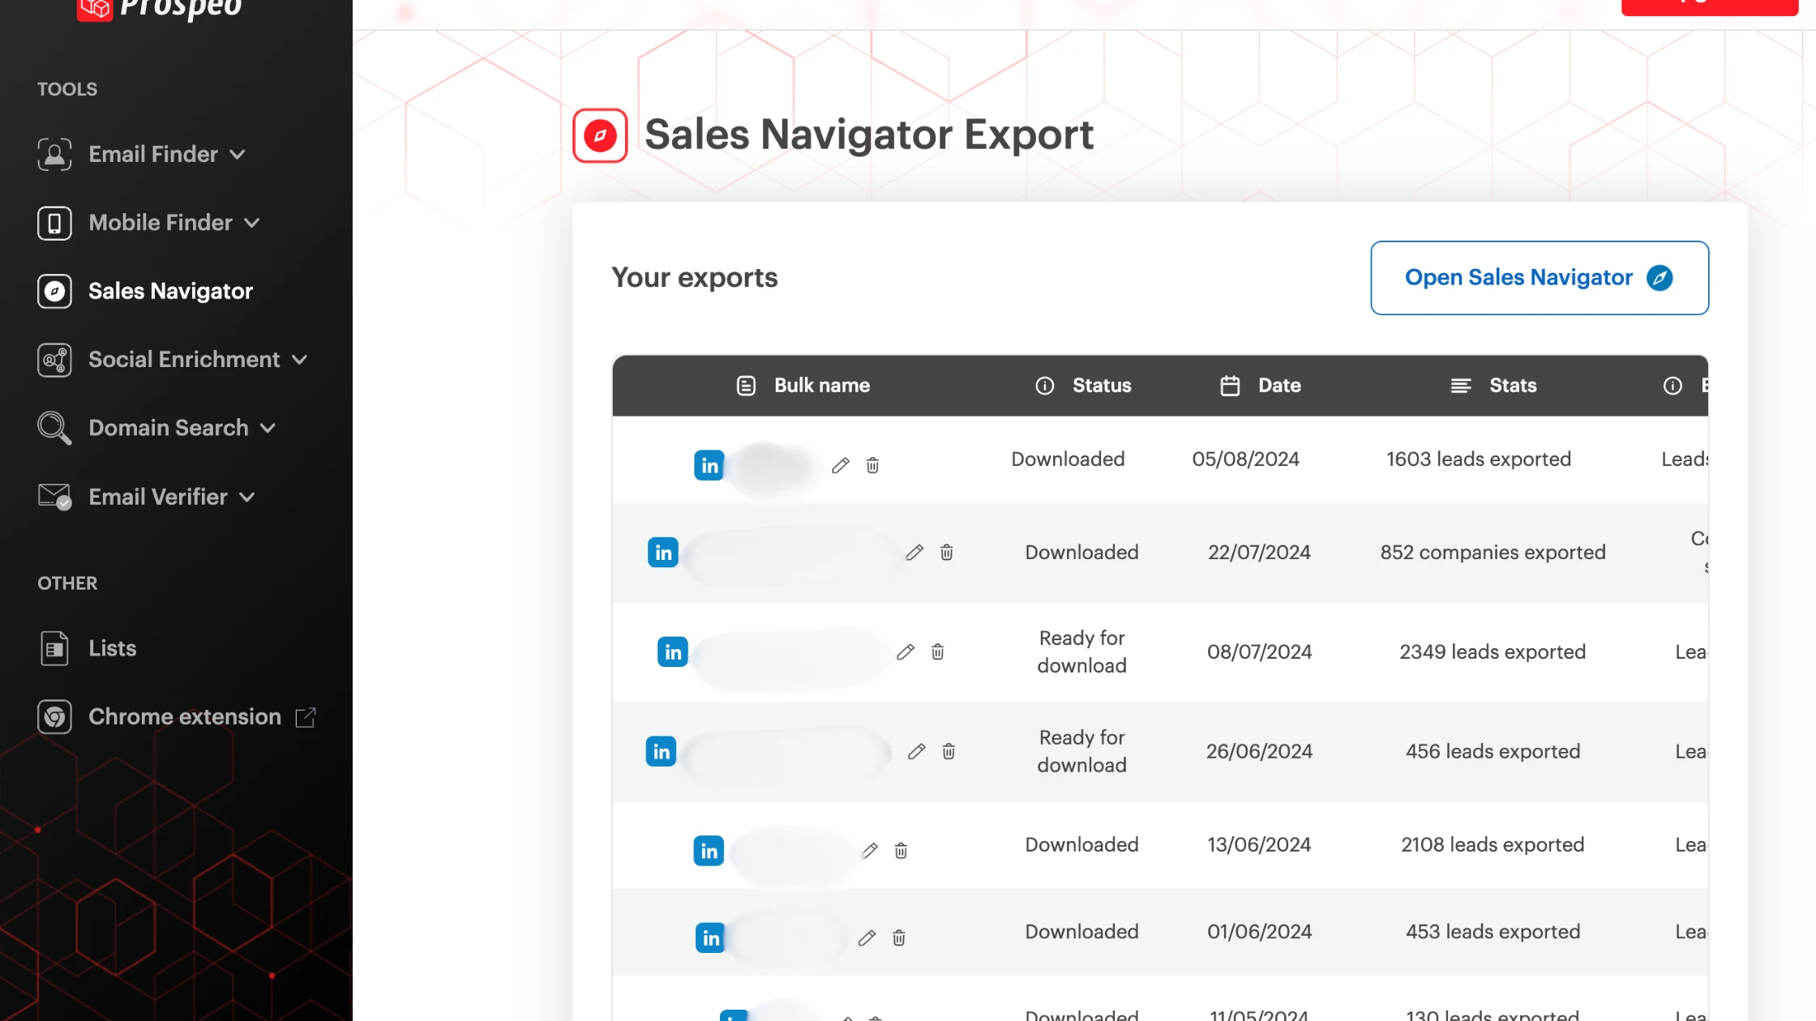Edit name of the 22/07/2024 export
Screen dimensions: 1816x1021
[x=914, y=553]
